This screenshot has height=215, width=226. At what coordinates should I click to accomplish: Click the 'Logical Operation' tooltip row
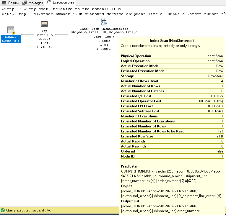click(x=172, y=61)
